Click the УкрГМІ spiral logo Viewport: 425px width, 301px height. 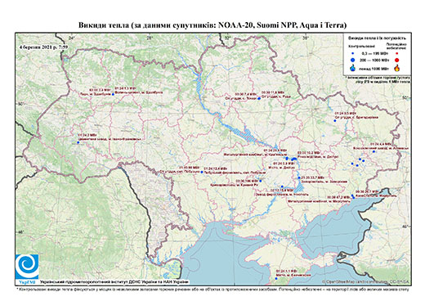27,267
